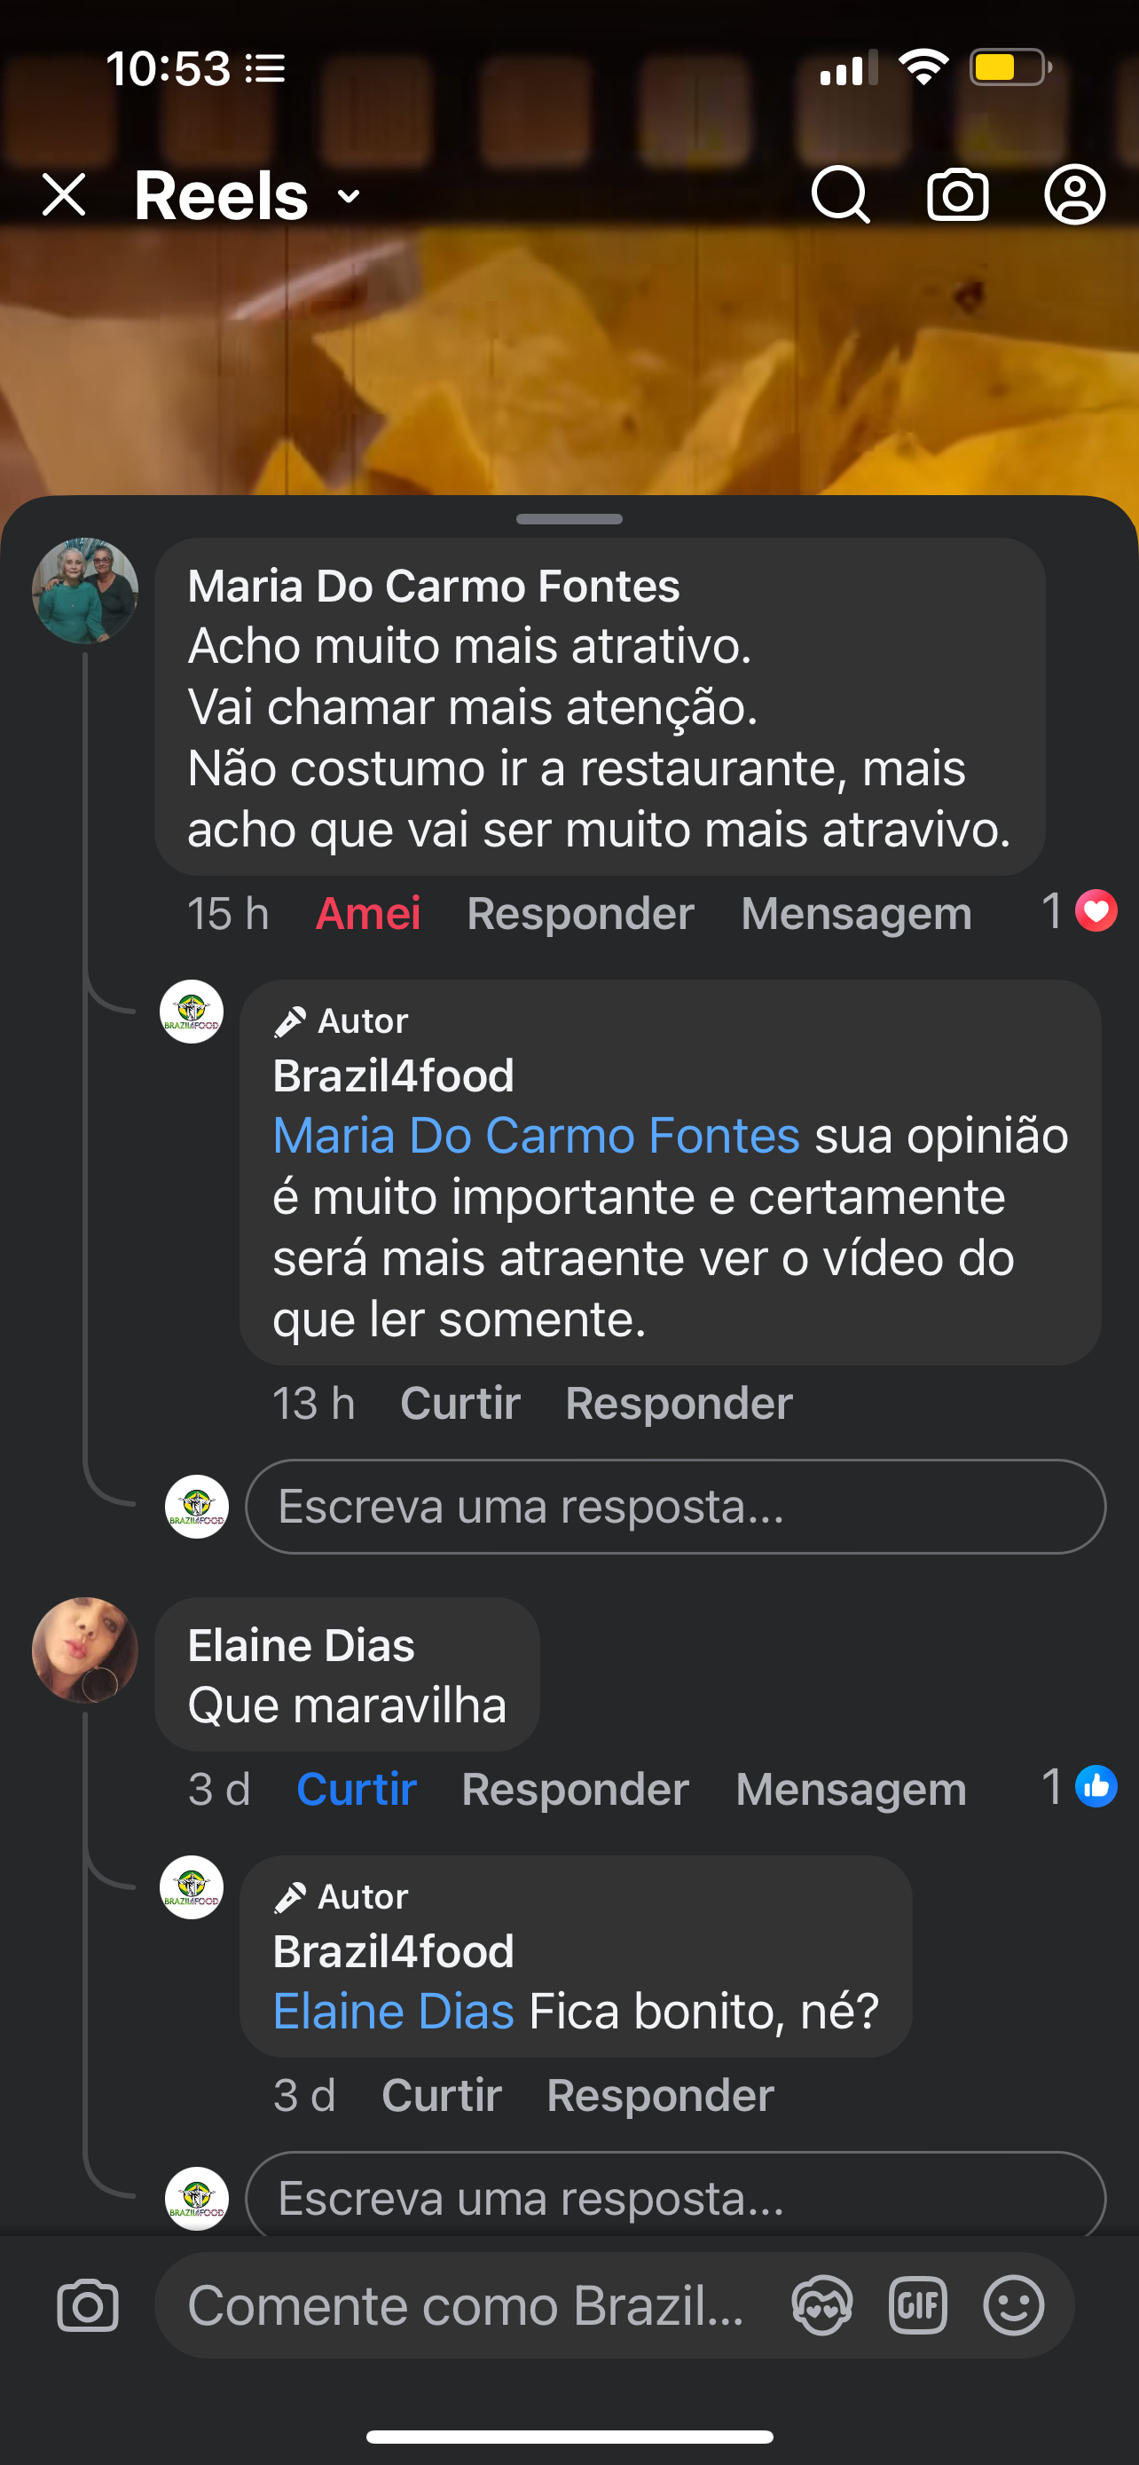Tap the thumbs-up reaction on Elaine's comment

coord(1095,1786)
